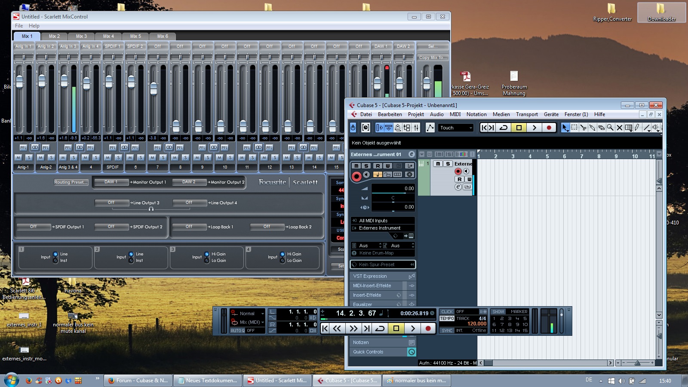688x387 pixels.
Task: Toggle PFL on Anlg-1 channel
Action: tap(23, 147)
